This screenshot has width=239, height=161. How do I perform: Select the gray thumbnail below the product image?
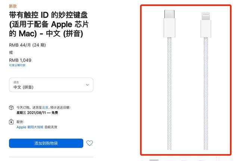click(154, 160)
